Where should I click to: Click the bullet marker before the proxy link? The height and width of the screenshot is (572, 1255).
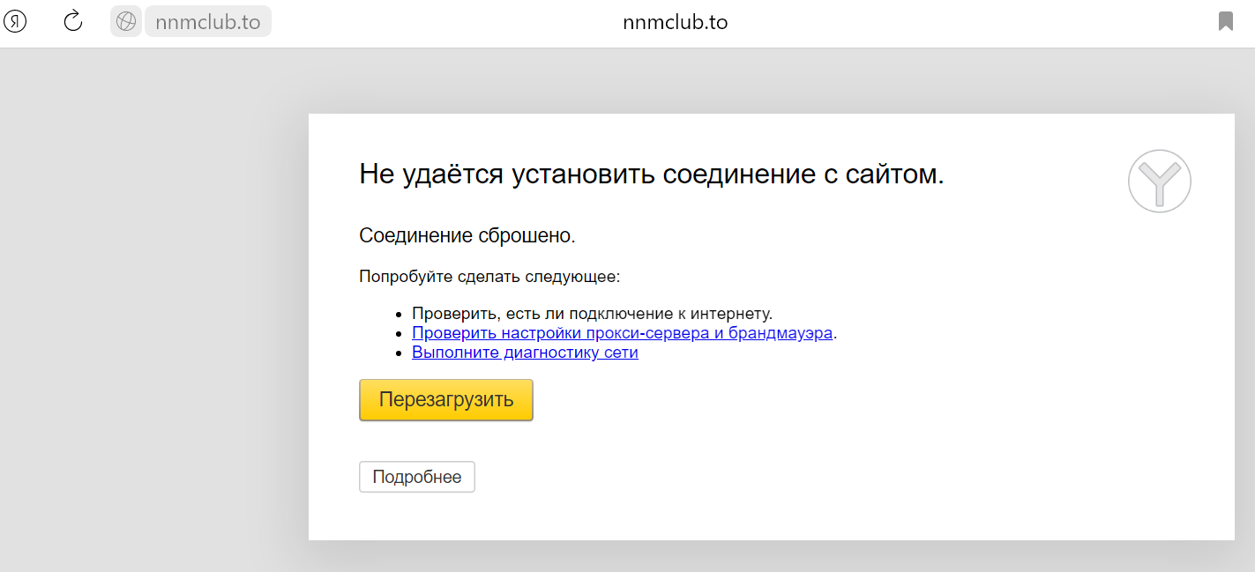(x=399, y=334)
